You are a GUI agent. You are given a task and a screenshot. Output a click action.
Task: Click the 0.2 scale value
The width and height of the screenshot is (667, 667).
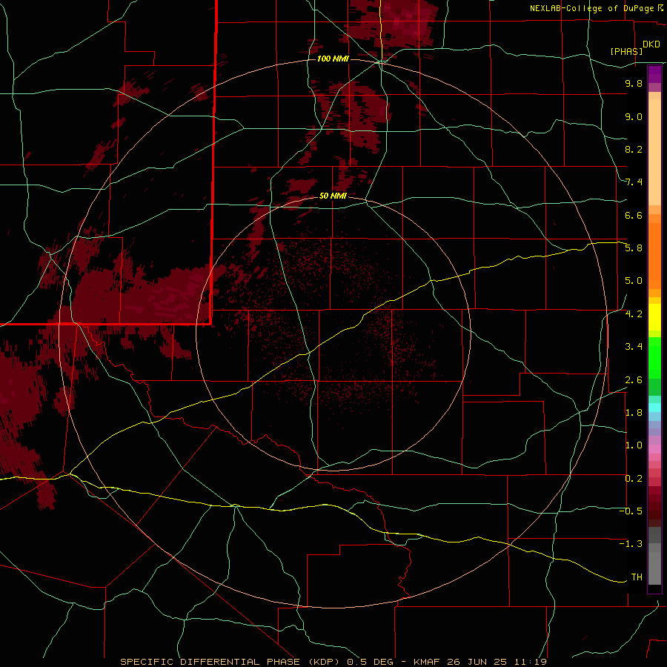click(x=634, y=479)
